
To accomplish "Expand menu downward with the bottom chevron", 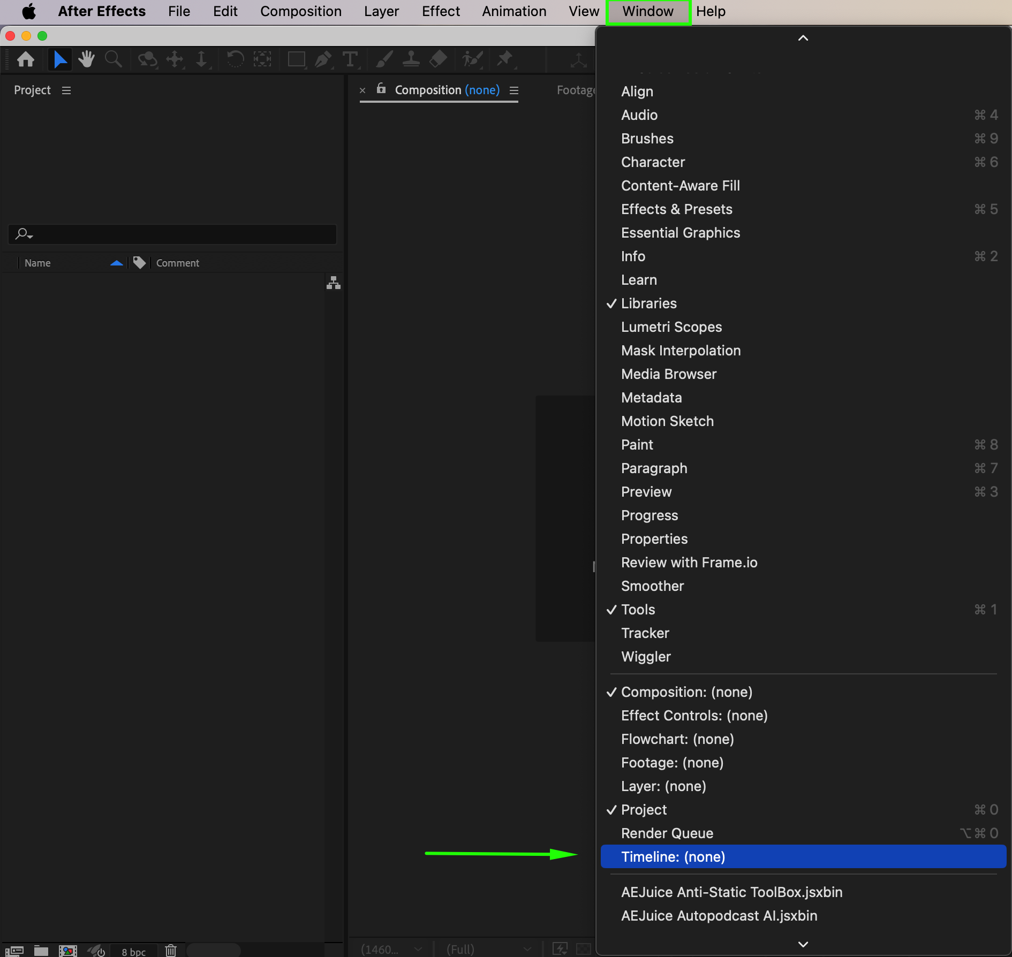I will tap(803, 944).
